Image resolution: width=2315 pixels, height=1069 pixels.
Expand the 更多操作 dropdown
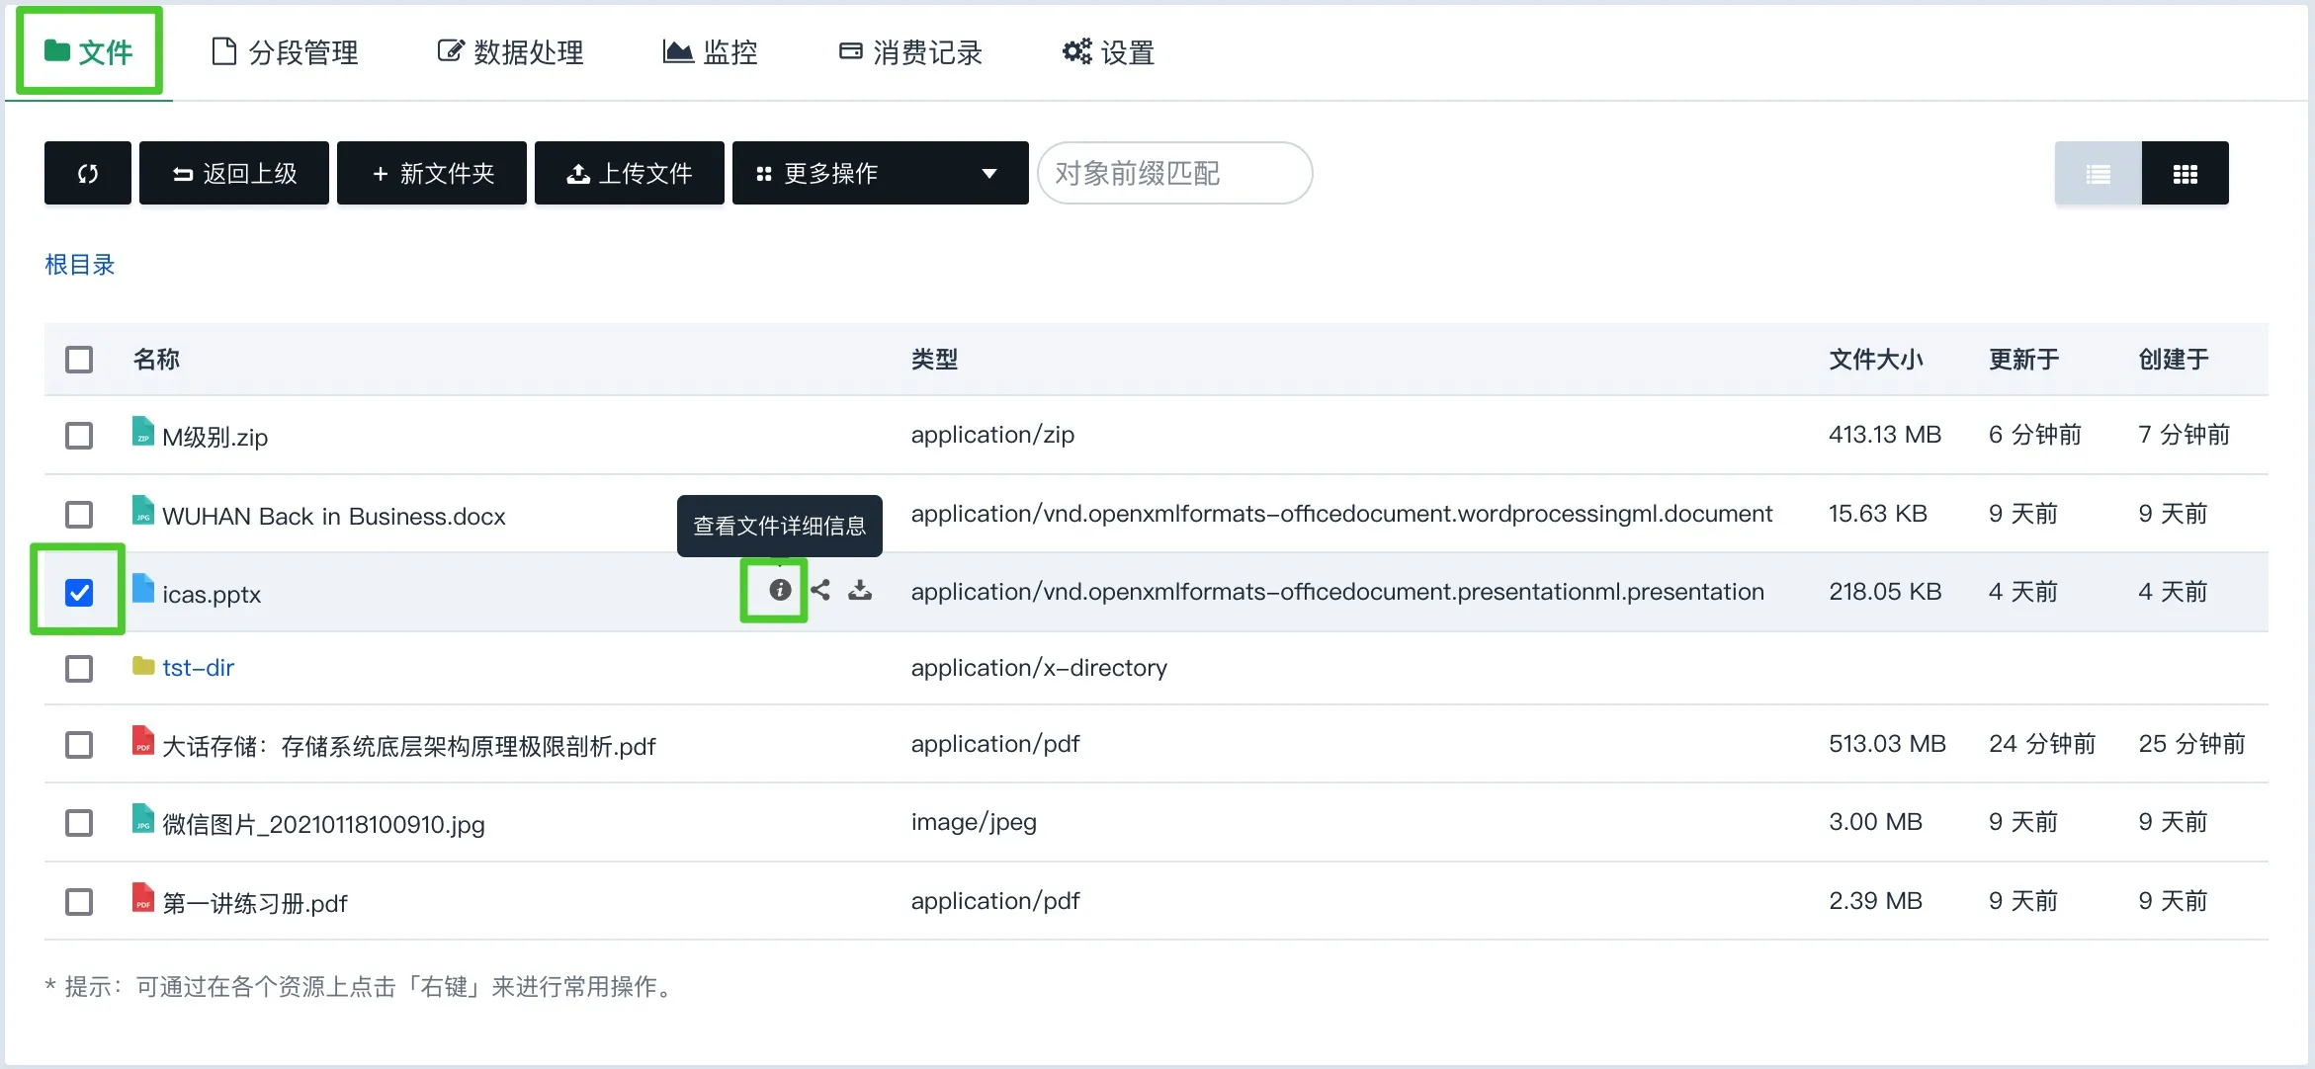point(879,173)
